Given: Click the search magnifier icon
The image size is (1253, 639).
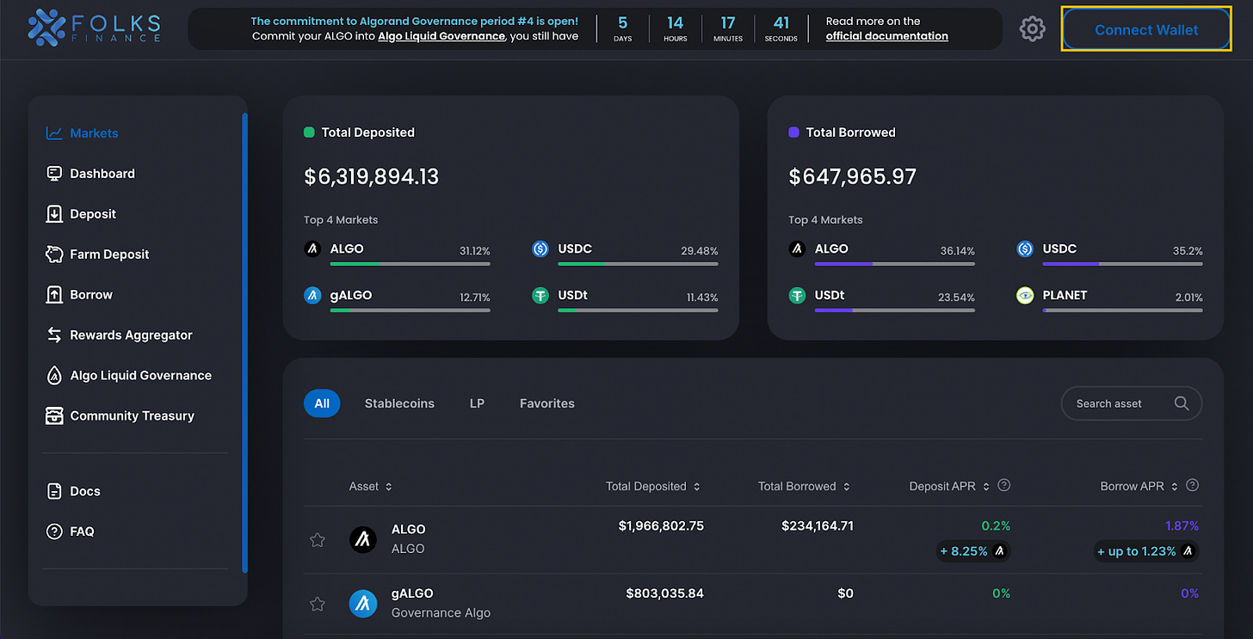Looking at the screenshot, I should tap(1181, 403).
